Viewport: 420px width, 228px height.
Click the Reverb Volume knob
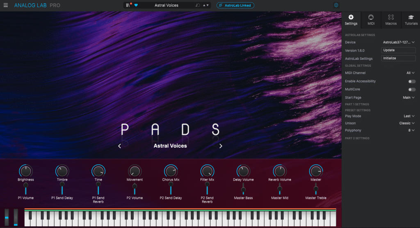coord(280,171)
